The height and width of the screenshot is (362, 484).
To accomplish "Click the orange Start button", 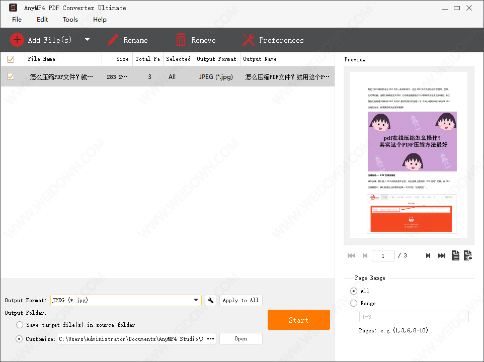I will 299,320.
